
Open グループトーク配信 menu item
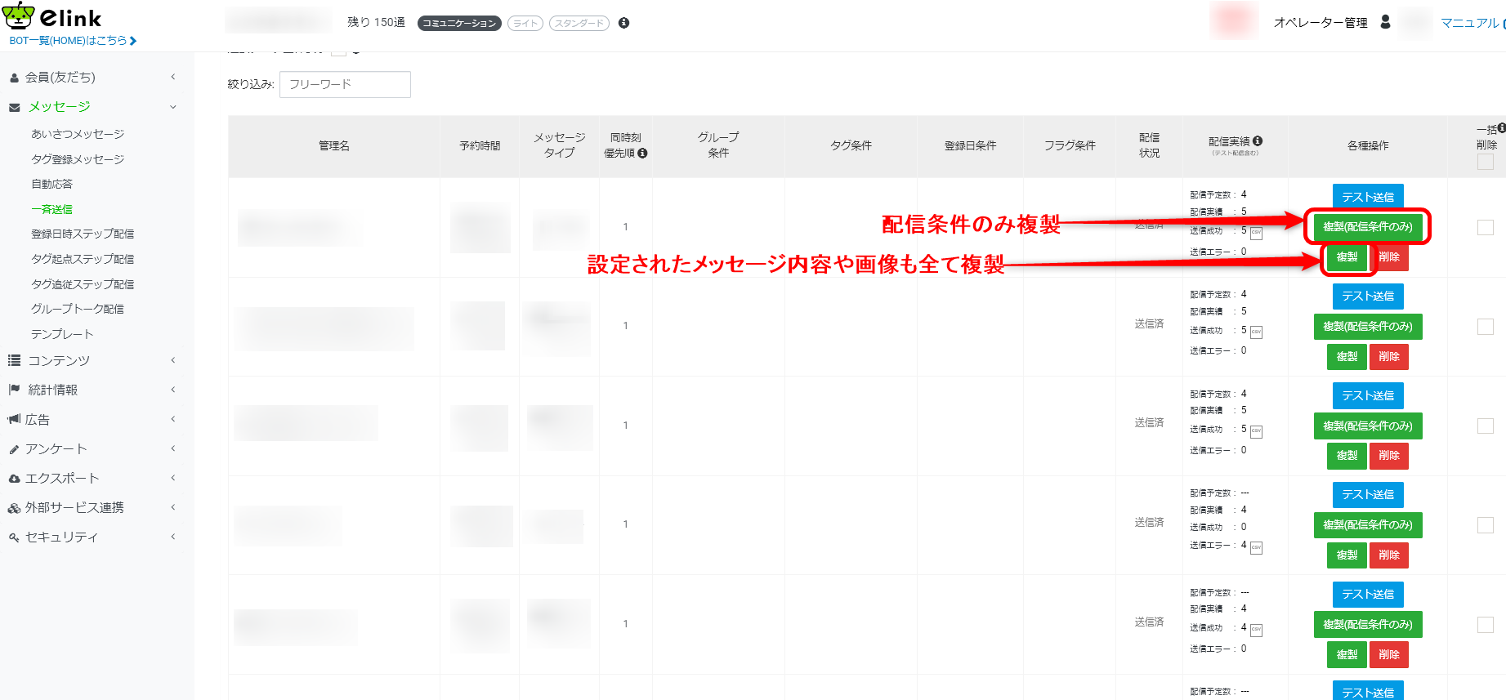pyautogui.click(x=78, y=309)
